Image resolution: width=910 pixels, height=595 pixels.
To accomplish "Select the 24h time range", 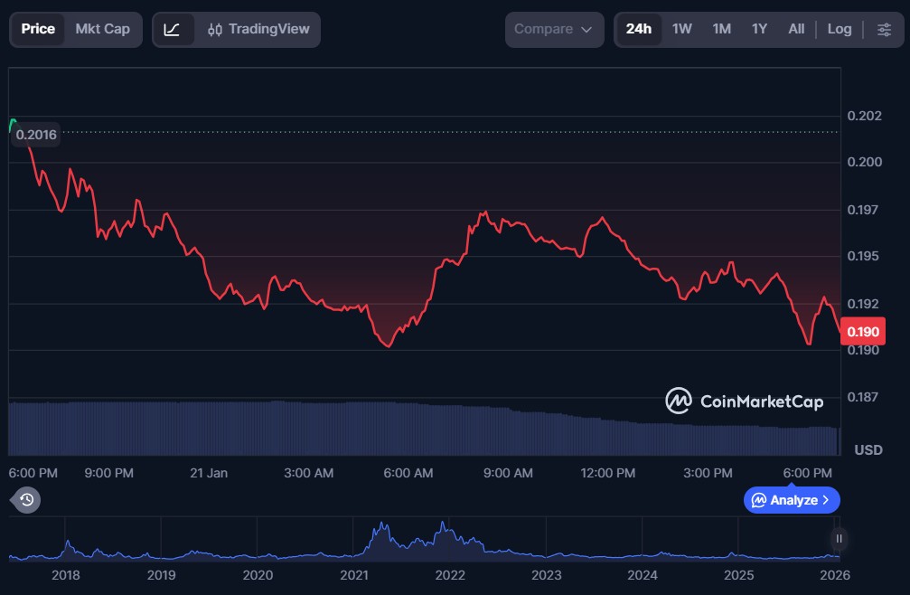I will click(639, 29).
